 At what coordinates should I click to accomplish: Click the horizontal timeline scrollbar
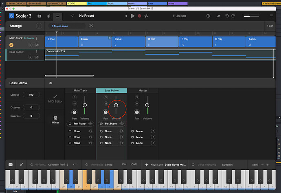69,76
